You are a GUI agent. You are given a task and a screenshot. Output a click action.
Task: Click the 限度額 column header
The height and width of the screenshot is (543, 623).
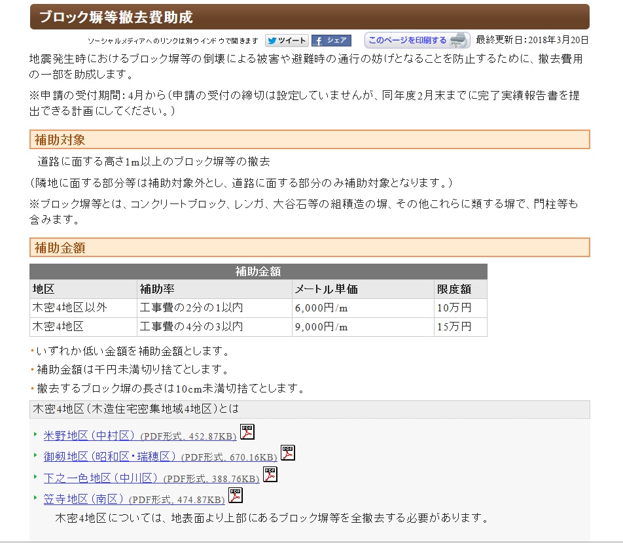pyautogui.click(x=461, y=289)
